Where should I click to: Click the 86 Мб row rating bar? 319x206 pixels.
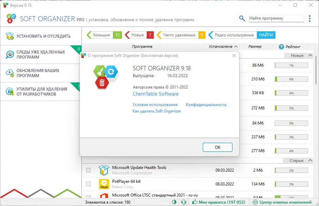[x=291, y=65]
